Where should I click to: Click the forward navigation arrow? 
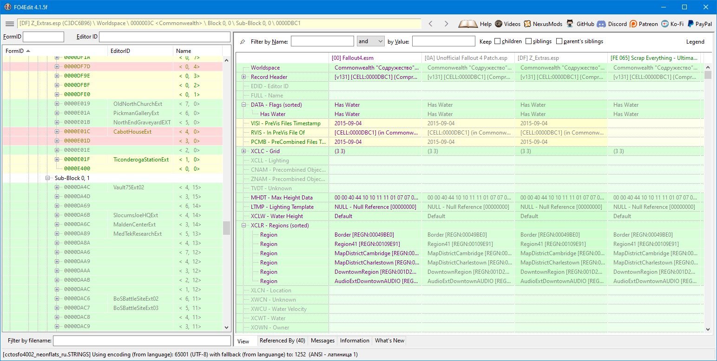[446, 24]
